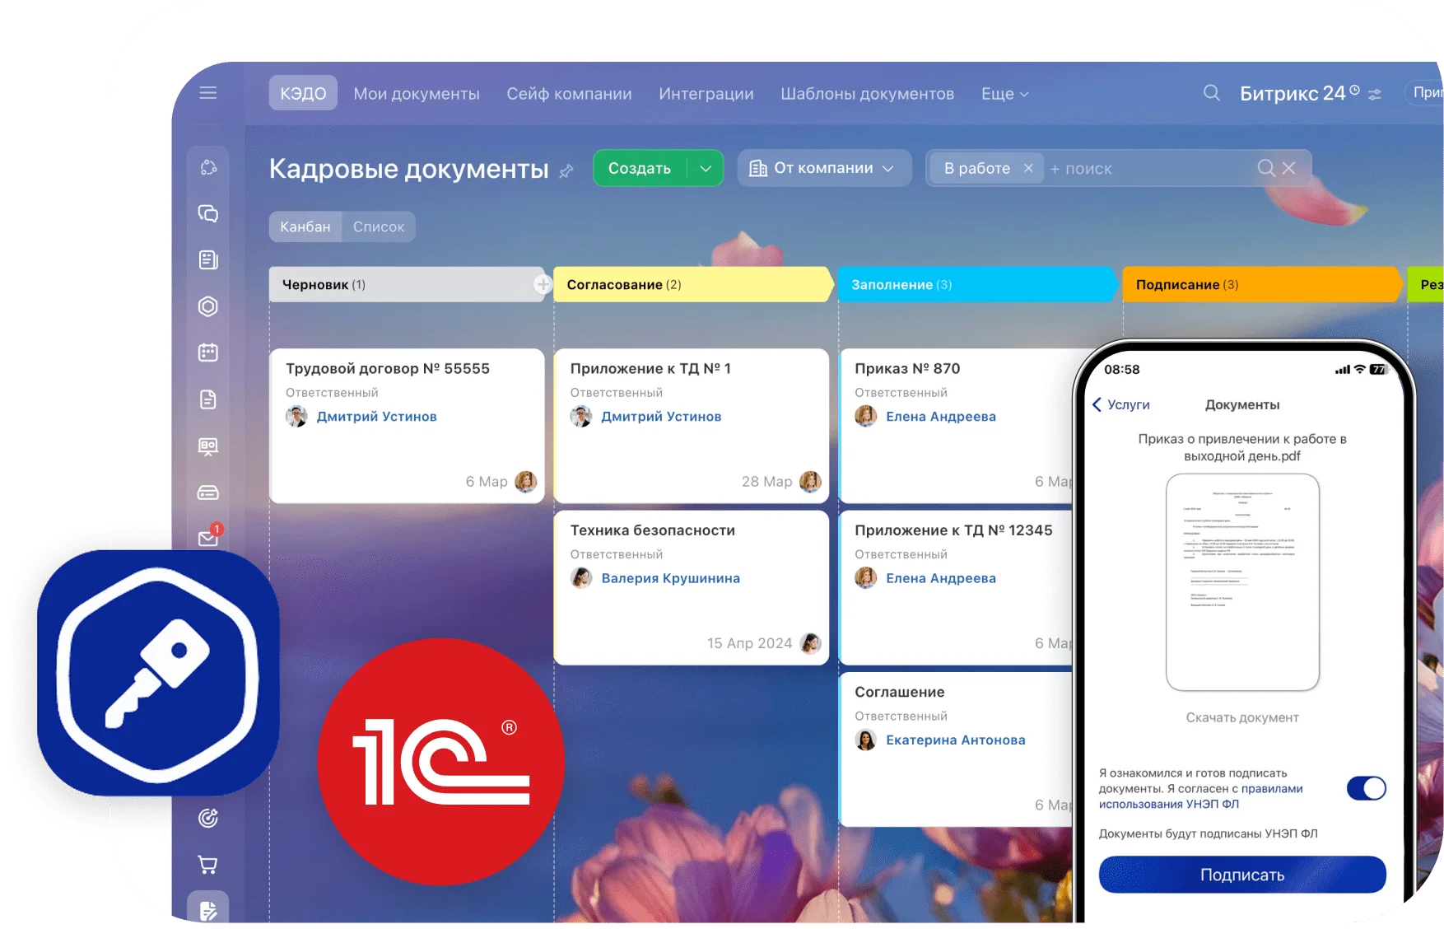The width and height of the screenshot is (1444, 929).
Task: Open the document sidebar icon
Action: 208,399
